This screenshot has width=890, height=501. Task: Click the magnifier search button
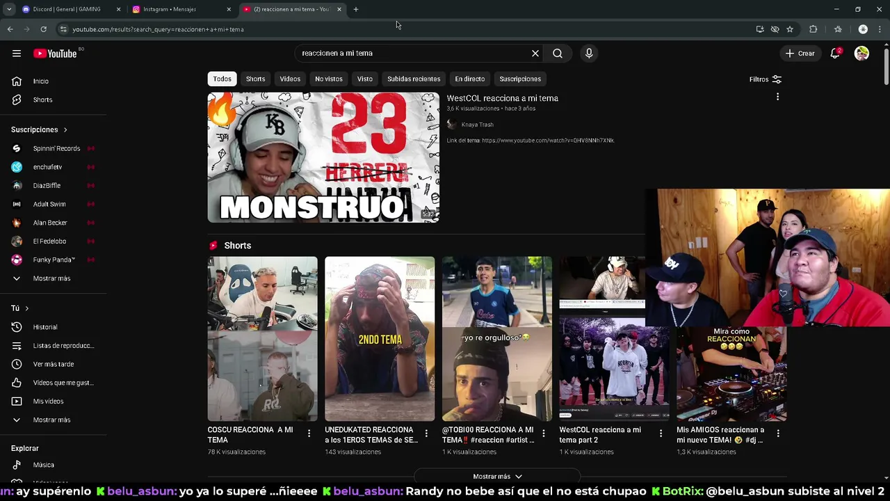point(558,54)
